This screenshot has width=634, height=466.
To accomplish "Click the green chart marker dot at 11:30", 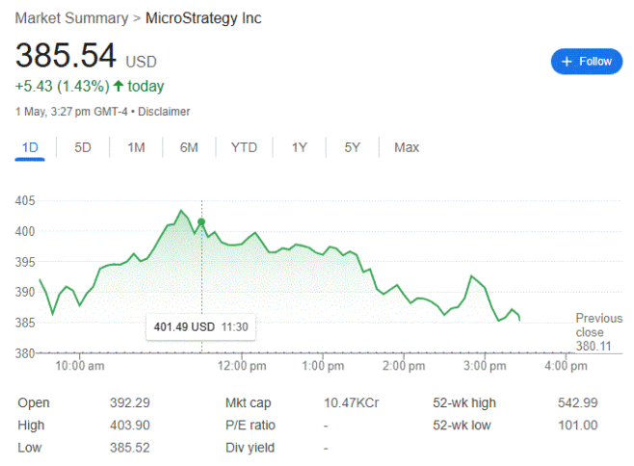I will [201, 222].
